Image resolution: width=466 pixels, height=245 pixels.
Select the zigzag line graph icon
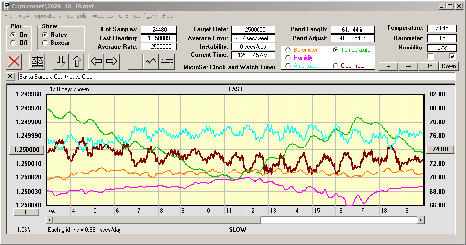click(x=151, y=61)
